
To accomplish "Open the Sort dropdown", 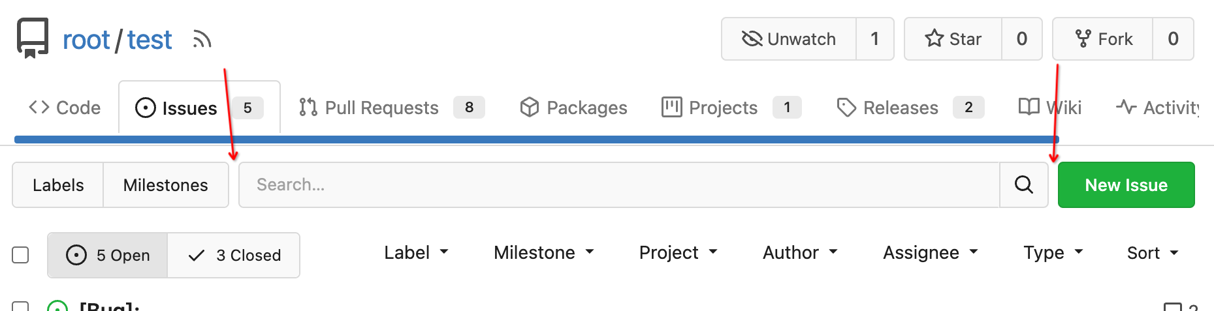I will pos(1153,253).
